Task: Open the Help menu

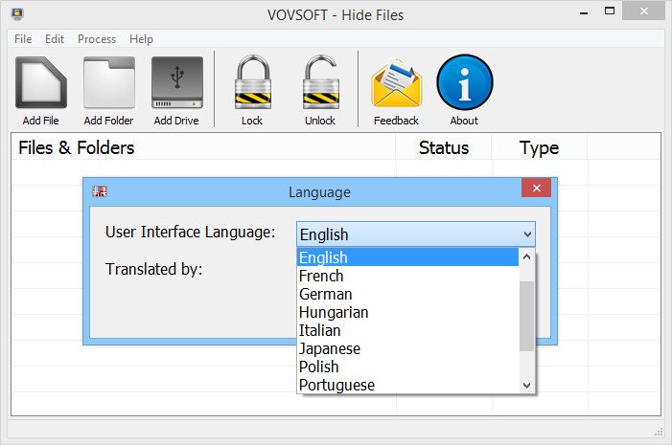Action: [141, 39]
